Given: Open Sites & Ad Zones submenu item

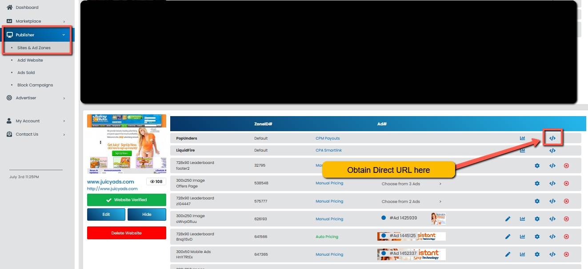Looking at the screenshot, I should coord(34,48).
